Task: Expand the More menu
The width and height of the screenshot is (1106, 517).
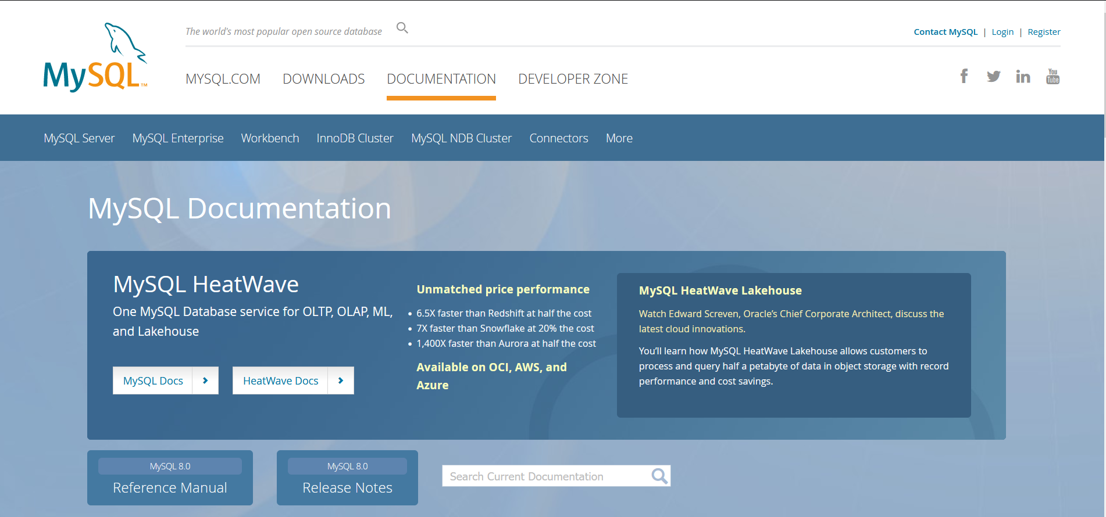Action: (619, 138)
